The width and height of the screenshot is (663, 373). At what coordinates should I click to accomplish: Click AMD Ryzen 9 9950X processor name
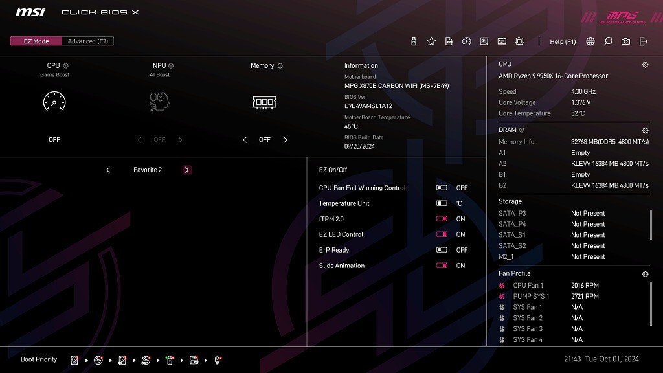[553, 76]
